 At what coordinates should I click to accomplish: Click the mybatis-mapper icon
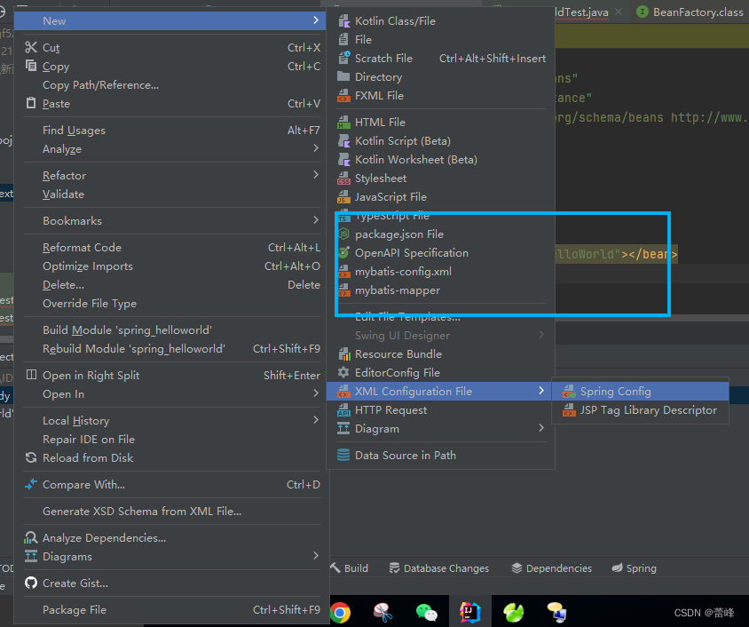(343, 290)
